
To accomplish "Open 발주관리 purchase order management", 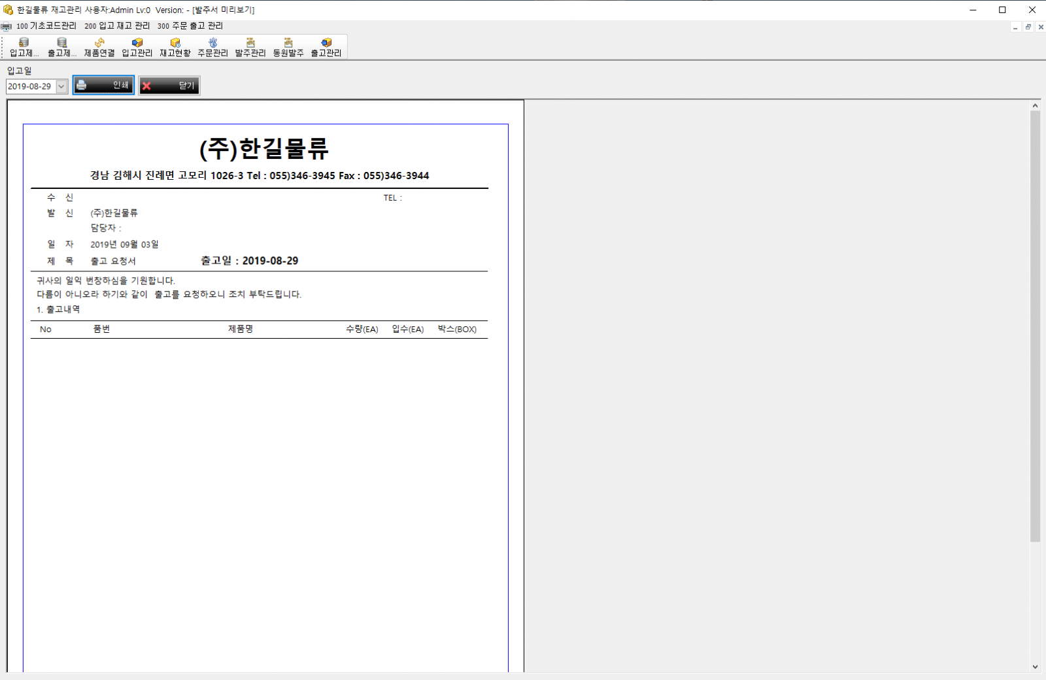I will pos(250,47).
